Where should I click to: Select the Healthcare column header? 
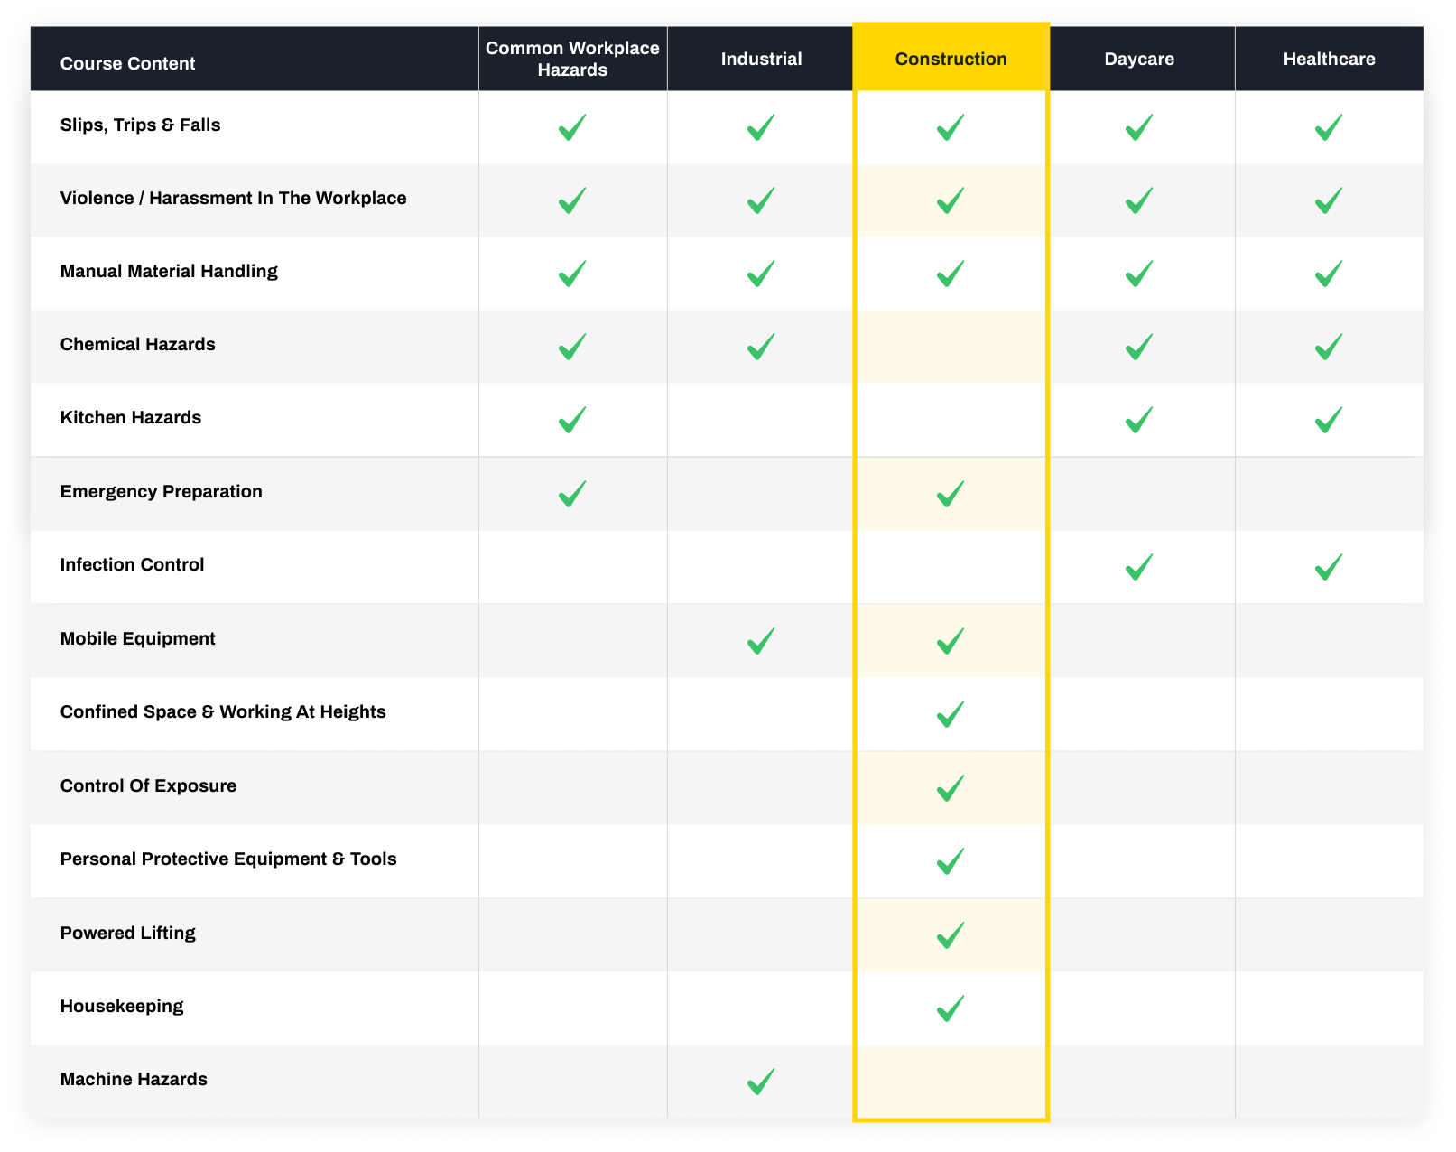[x=1329, y=59]
